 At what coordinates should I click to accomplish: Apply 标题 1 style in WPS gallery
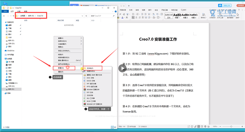pyautogui.click(x=177, y=16)
